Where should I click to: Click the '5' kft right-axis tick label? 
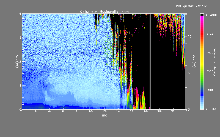189,73
